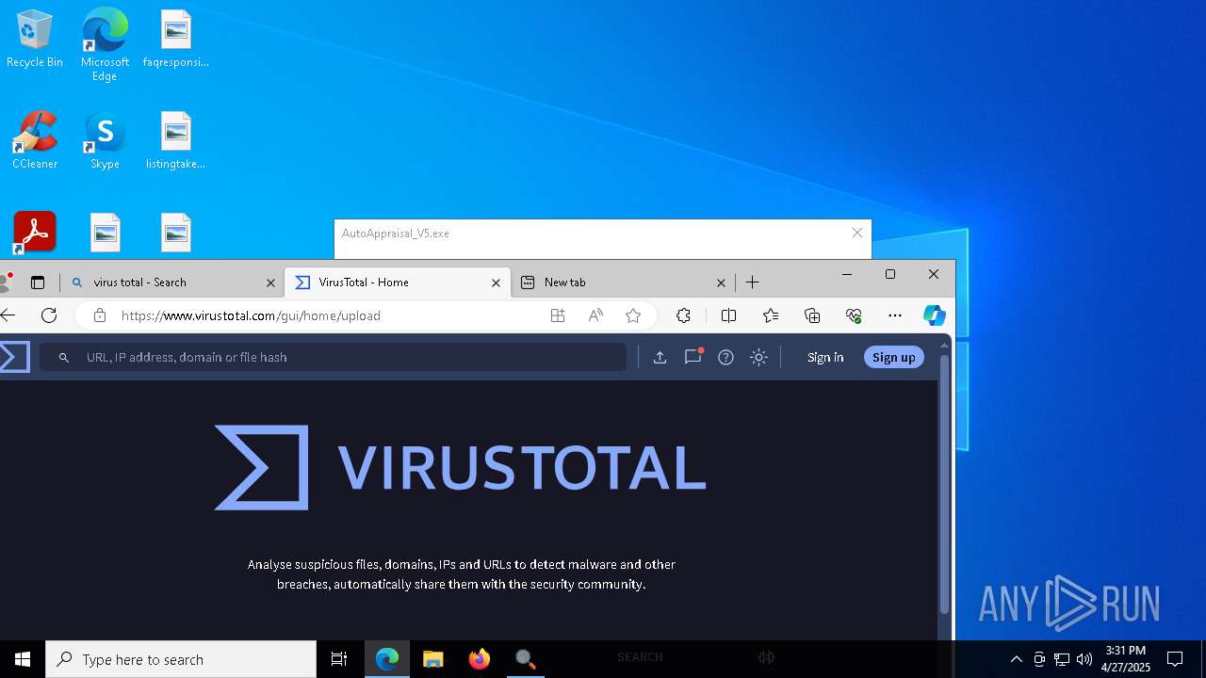Open the CCleaner desktop shortcut
Image resolution: width=1206 pixels, height=678 pixels.
(x=35, y=140)
